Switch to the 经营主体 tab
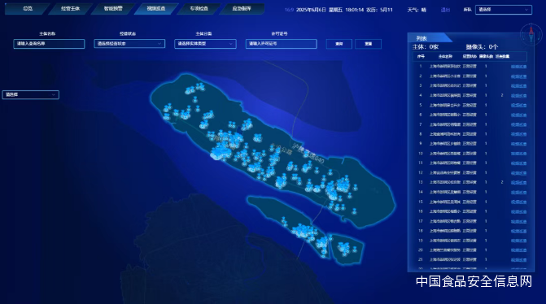 tap(70, 8)
